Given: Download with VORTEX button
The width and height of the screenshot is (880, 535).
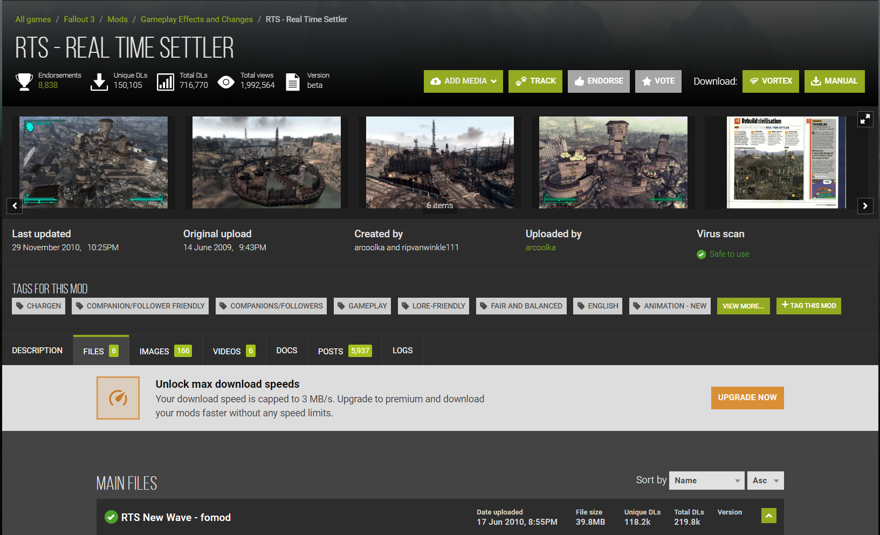Looking at the screenshot, I should (x=771, y=81).
